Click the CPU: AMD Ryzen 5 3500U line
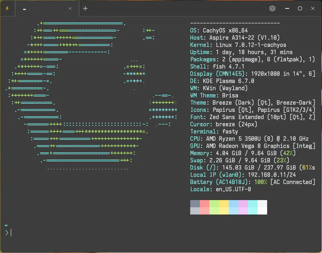The width and height of the screenshot is (322, 253). click(x=249, y=139)
